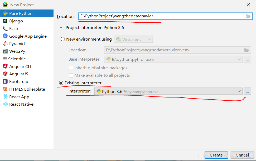Click the Pure Python icon in the project type list

click(5, 13)
